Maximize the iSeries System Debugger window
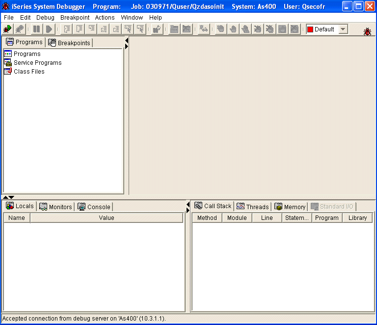Image resolution: width=377 pixels, height=325 pixels. click(358, 6)
